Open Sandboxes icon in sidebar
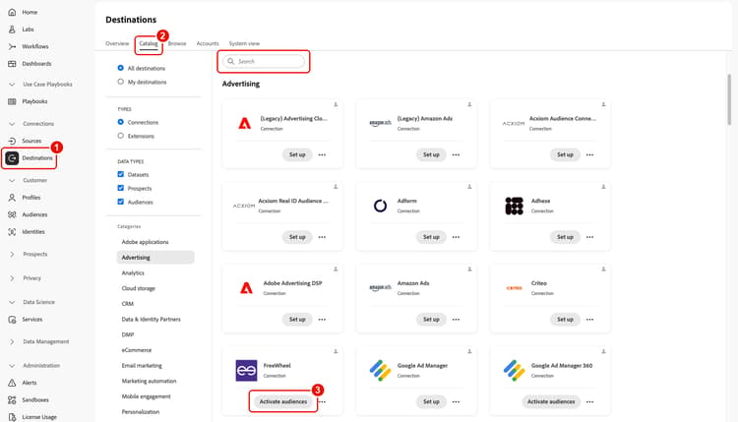 12,400
